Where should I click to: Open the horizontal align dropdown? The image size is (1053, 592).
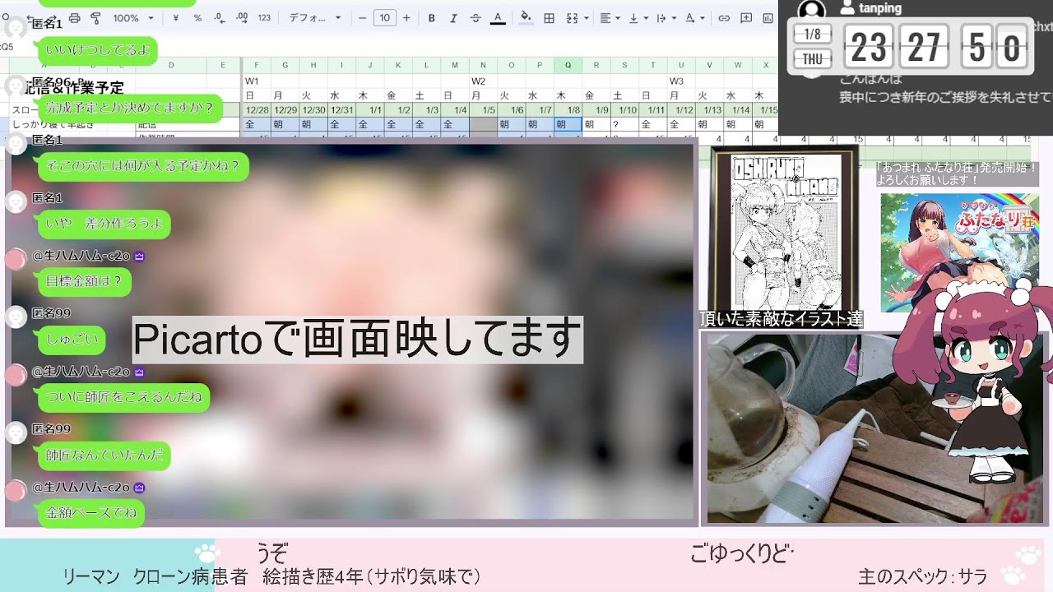tap(610, 18)
